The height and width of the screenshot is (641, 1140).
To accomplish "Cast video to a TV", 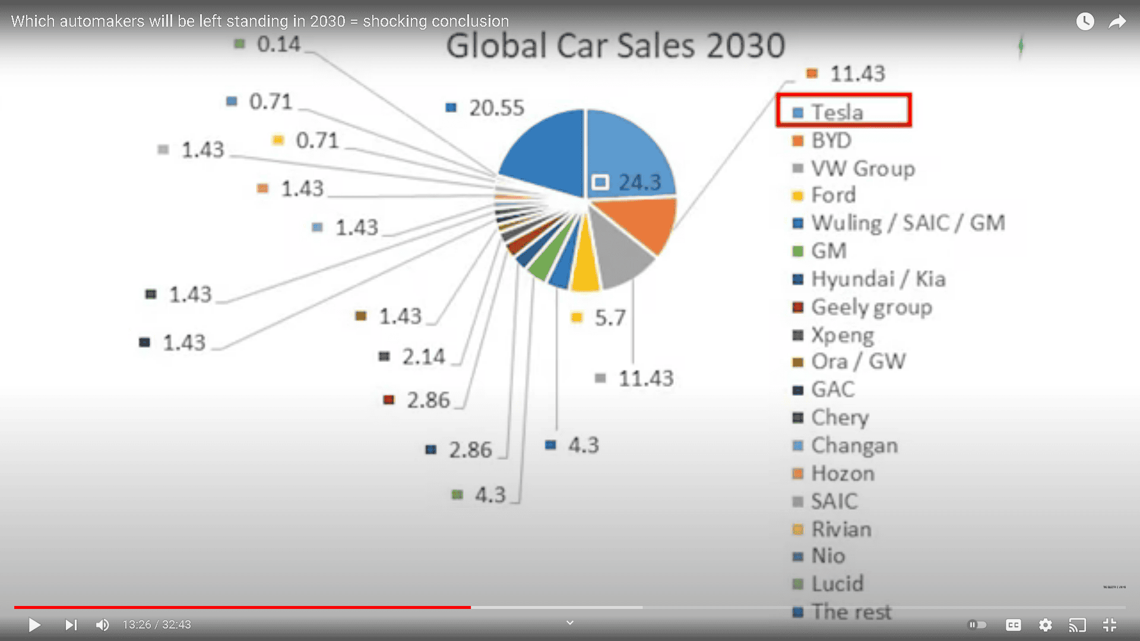I will [1078, 625].
